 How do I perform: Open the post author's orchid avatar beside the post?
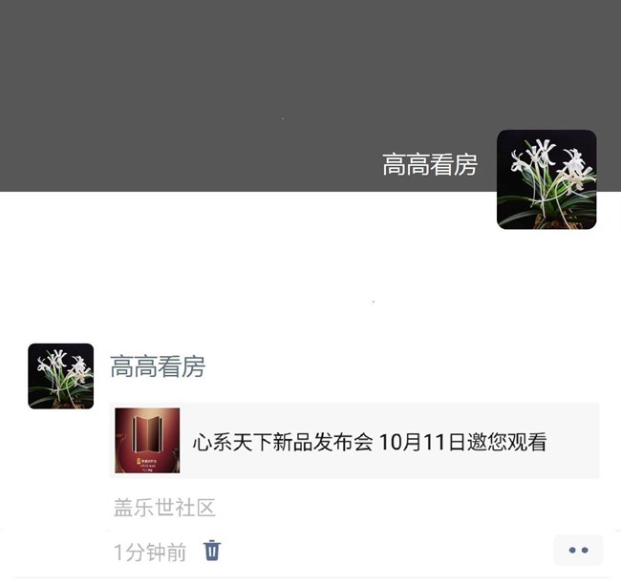click(61, 376)
